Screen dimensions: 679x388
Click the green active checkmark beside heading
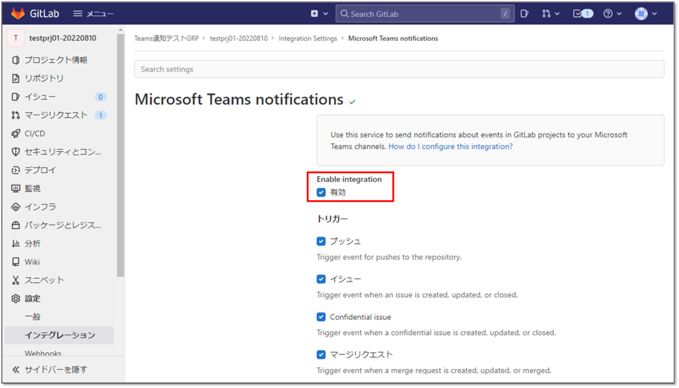(x=353, y=102)
